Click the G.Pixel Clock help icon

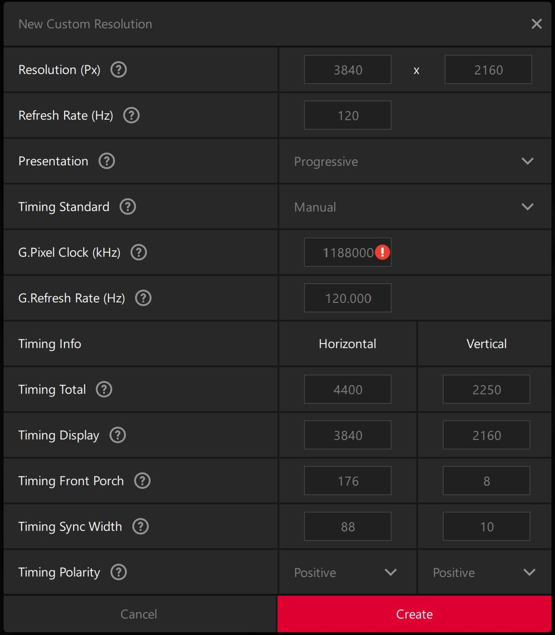pos(139,252)
